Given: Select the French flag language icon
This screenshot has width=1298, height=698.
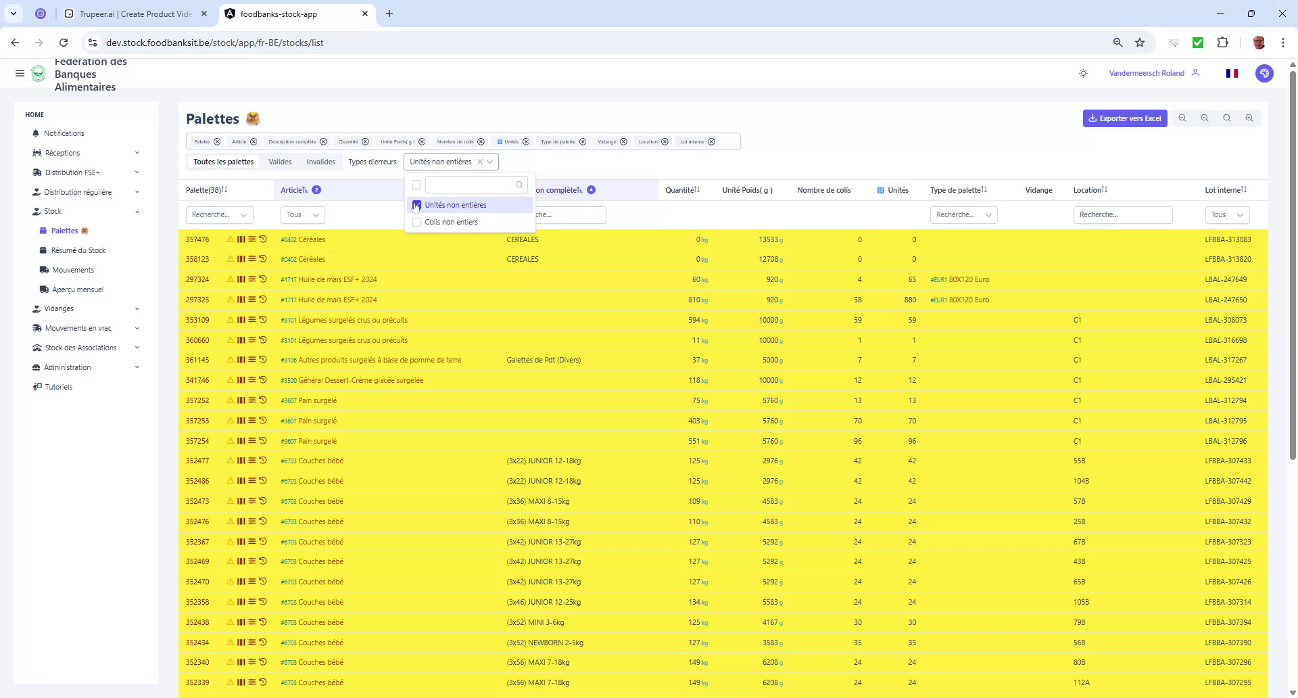Looking at the screenshot, I should coord(1232,73).
